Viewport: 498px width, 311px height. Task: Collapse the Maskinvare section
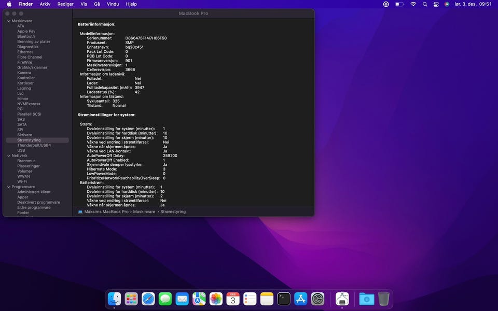coord(8,21)
